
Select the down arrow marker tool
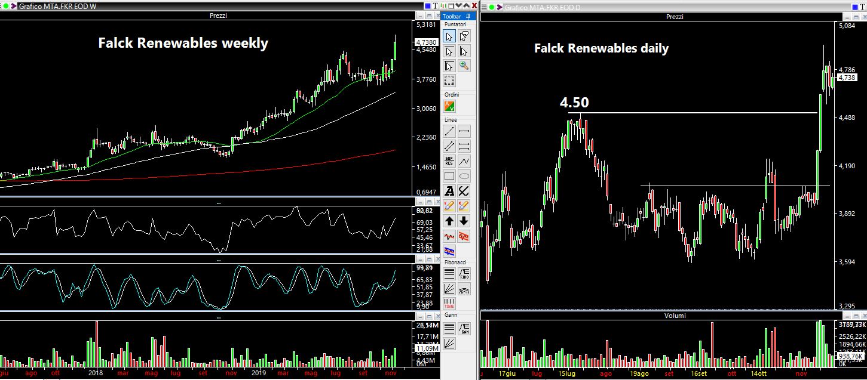tap(464, 221)
